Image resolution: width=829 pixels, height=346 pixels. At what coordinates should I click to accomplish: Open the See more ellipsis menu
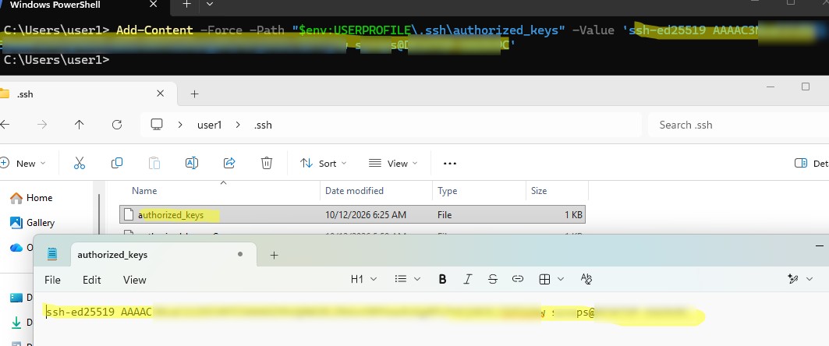pos(449,164)
